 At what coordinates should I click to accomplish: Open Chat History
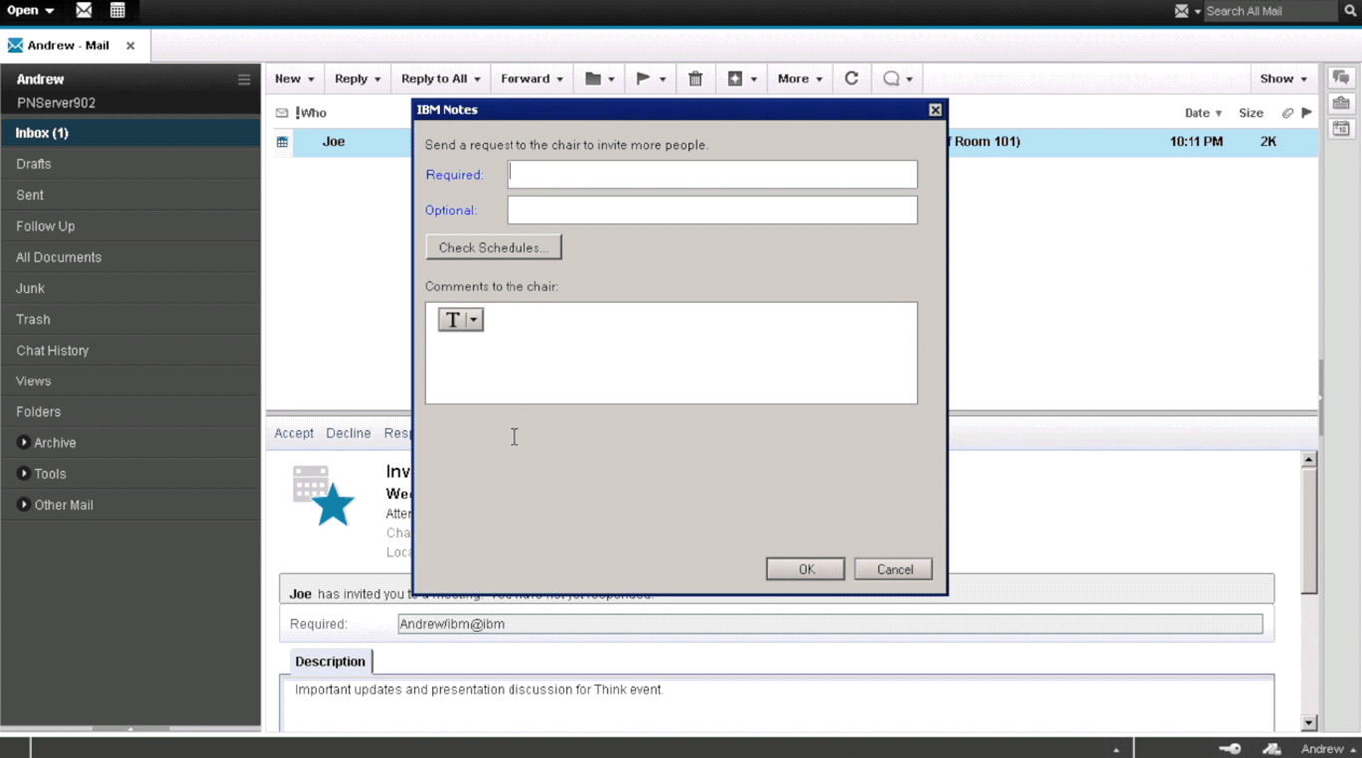(x=131, y=351)
